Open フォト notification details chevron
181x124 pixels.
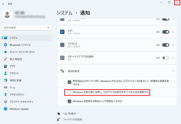173,32
